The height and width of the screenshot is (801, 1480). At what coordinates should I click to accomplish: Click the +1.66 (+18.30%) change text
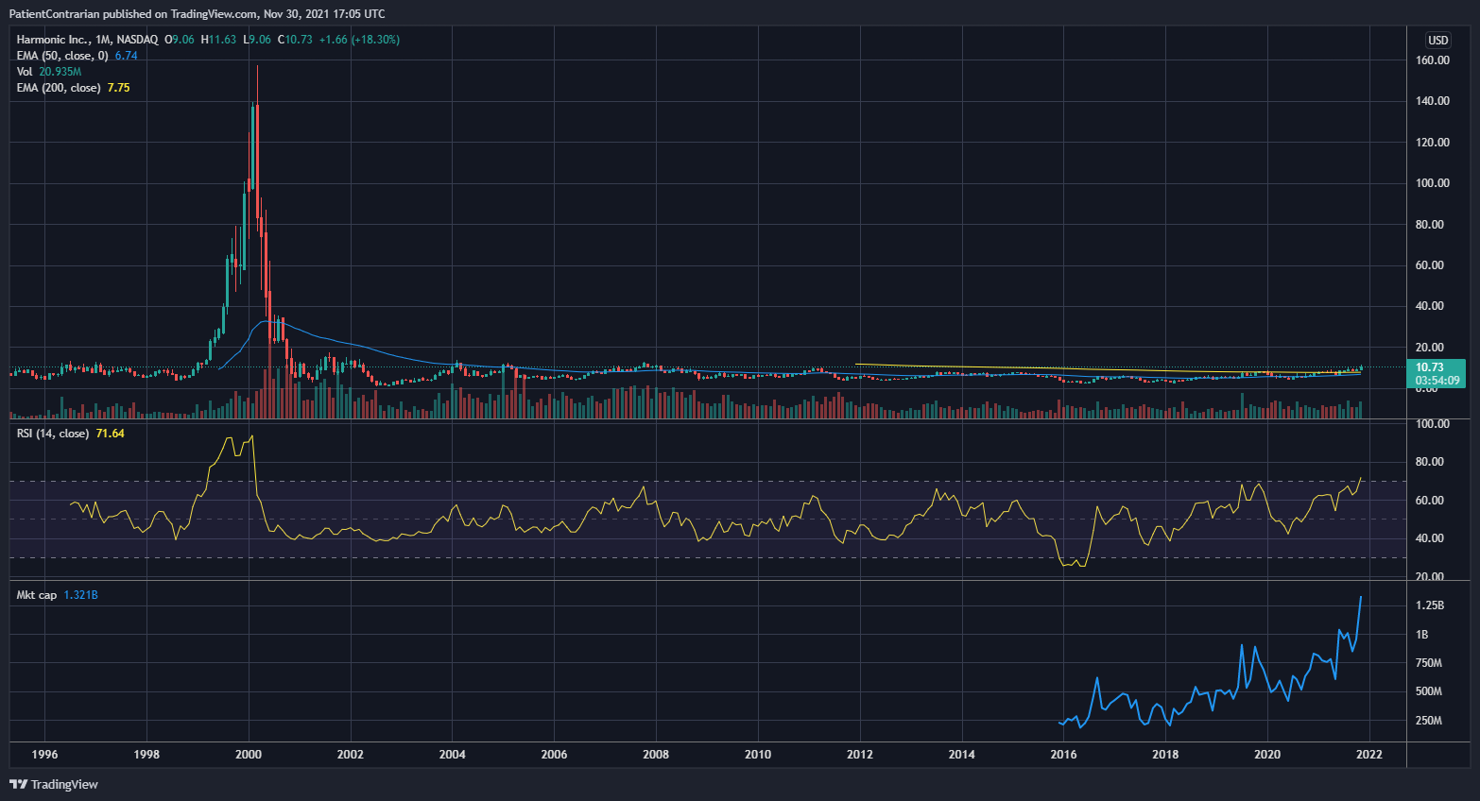point(359,40)
